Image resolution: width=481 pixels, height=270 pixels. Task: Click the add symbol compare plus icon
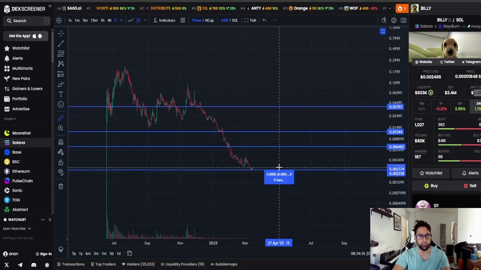(x=59, y=20)
